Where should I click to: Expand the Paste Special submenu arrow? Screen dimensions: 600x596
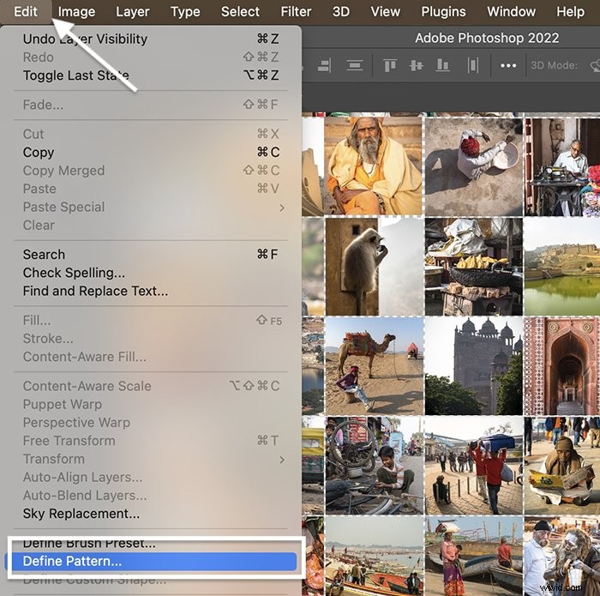(x=282, y=208)
